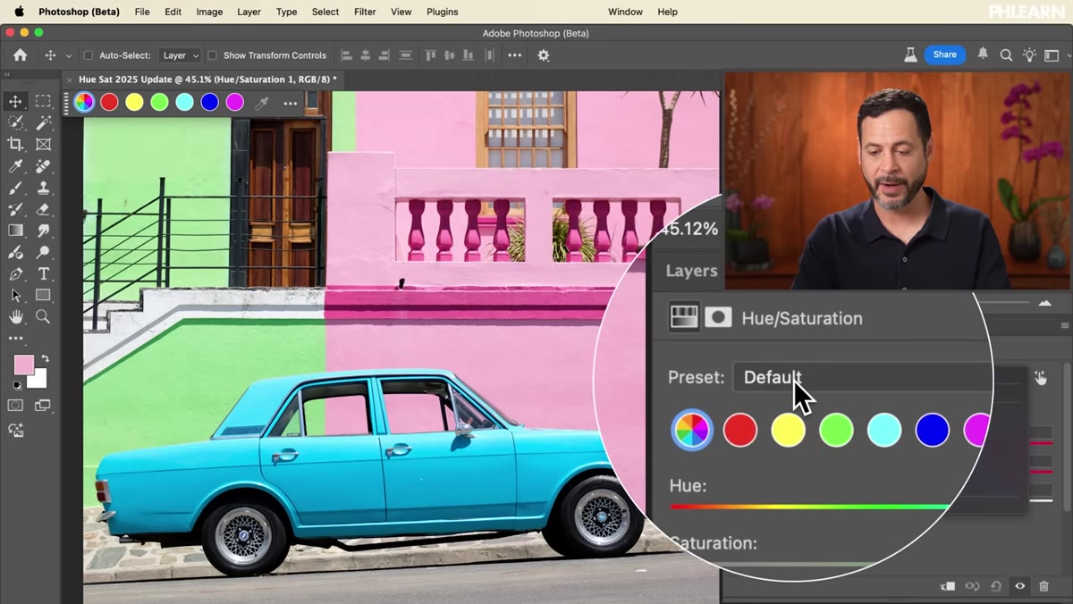Select the Brush tool

[15, 188]
